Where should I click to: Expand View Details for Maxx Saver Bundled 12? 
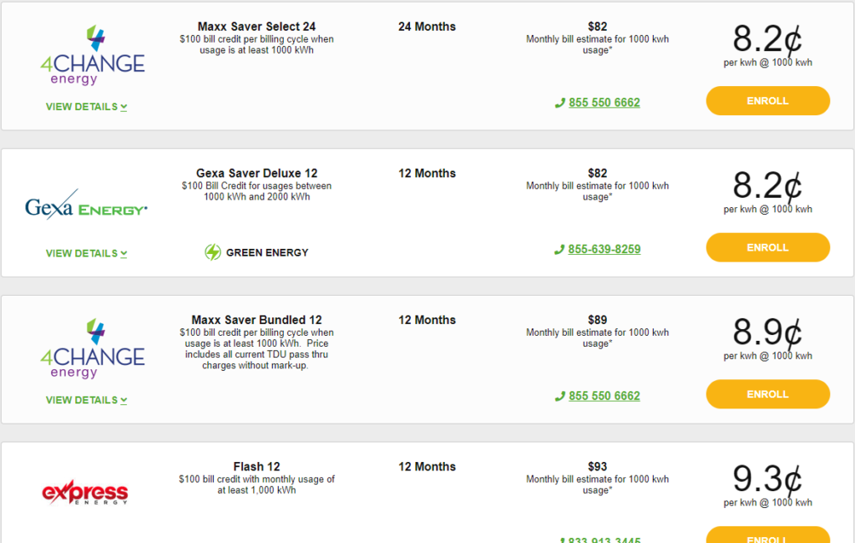click(x=86, y=400)
